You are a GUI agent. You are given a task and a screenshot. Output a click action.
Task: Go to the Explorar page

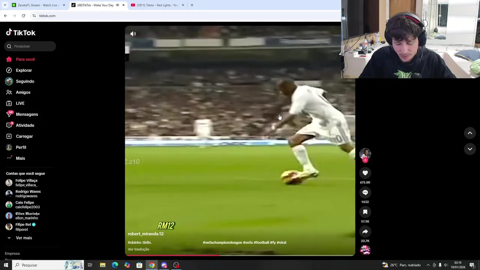pyautogui.click(x=24, y=70)
